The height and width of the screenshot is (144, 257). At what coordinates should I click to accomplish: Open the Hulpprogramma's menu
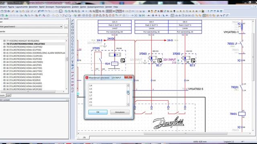point(96,7)
